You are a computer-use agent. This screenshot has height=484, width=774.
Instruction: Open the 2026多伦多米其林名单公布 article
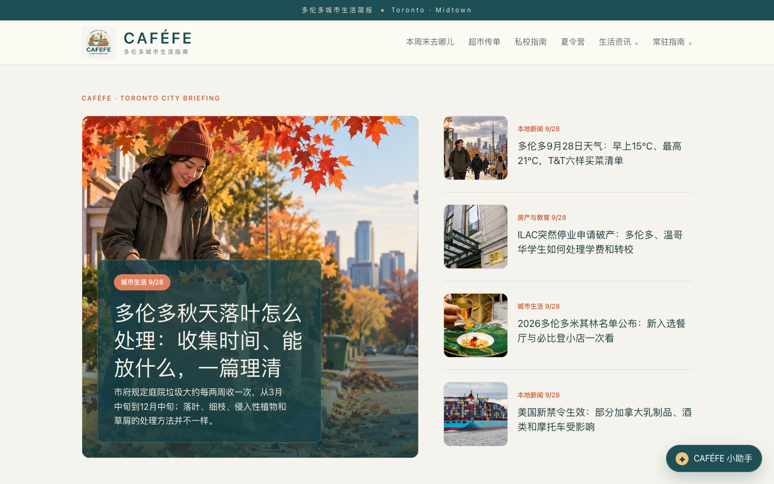click(x=601, y=331)
